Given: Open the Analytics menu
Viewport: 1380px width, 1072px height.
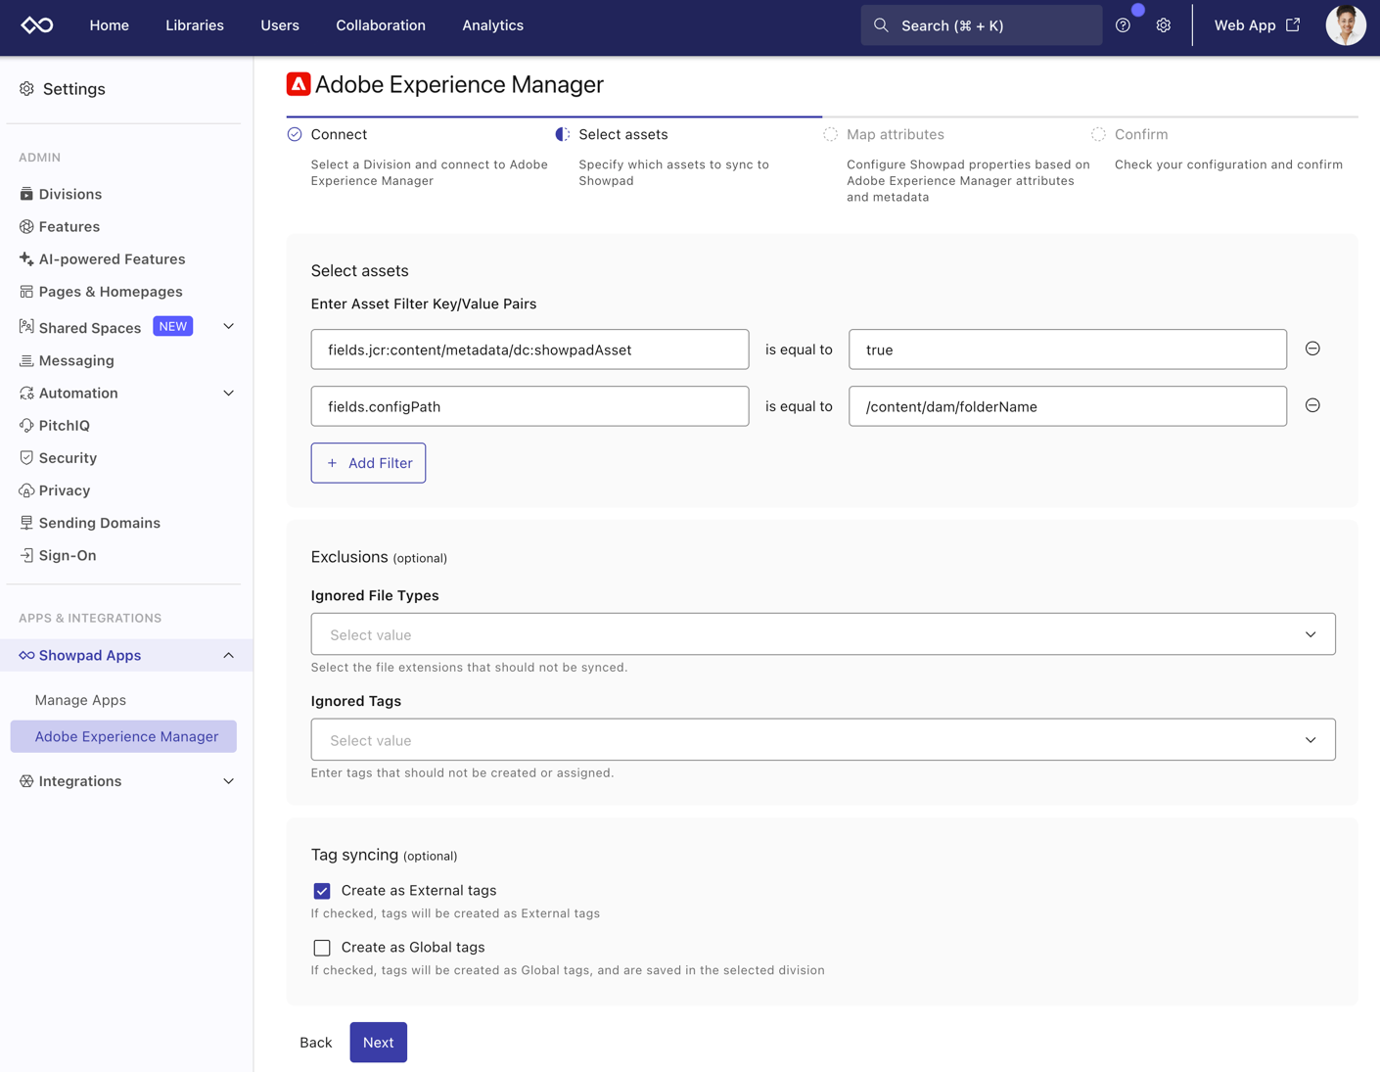Looking at the screenshot, I should click(x=492, y=25).
